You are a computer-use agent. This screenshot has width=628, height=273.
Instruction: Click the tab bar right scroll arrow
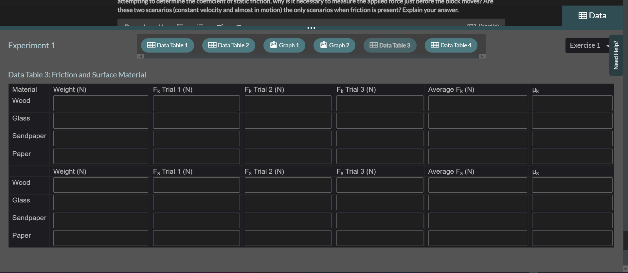pos(482,56)
